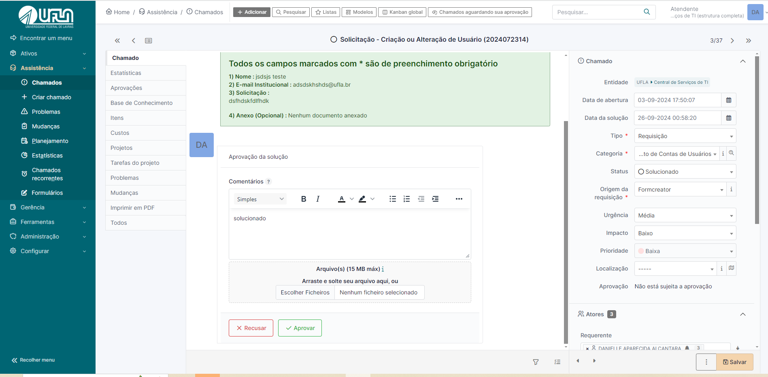Go to first ticket double-arrow icon
The image size is (768, 377).
point(117,40)
